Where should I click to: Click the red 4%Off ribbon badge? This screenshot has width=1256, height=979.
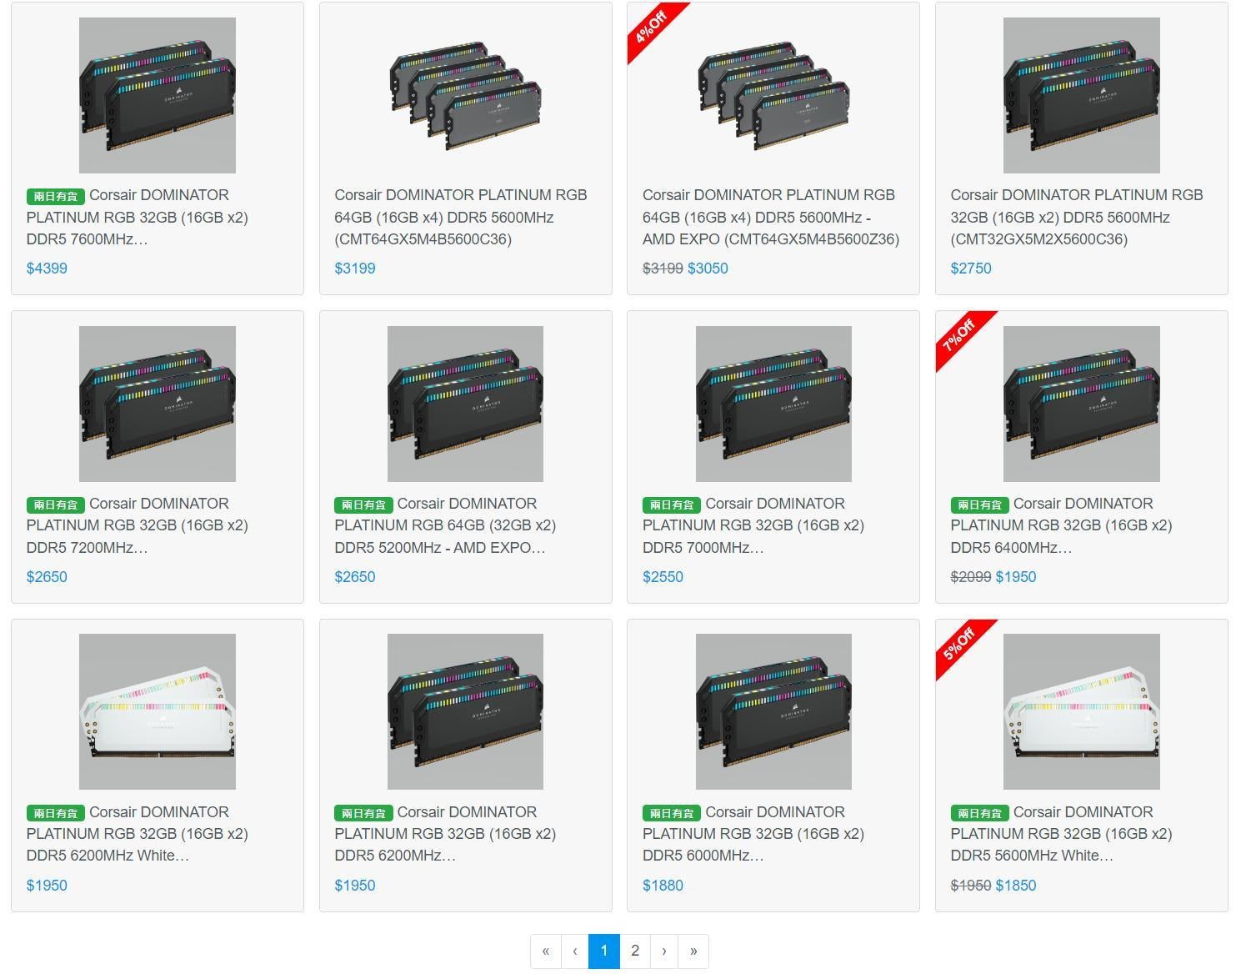tap(651, 25)
